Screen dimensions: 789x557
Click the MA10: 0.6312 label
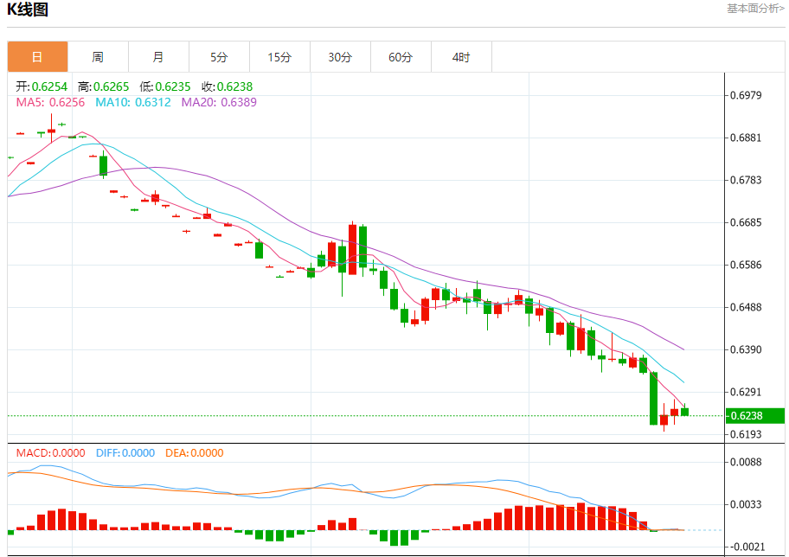[133, 102]
